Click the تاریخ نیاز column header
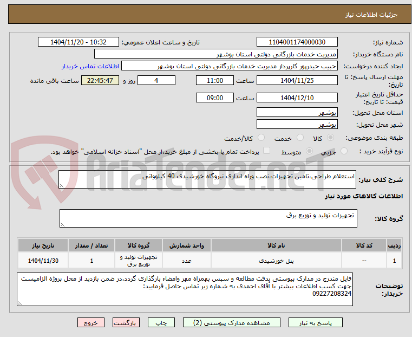 [x=43, y=245]
